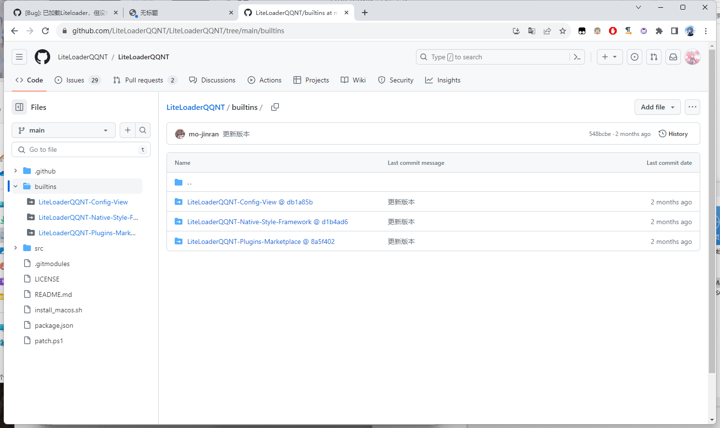Open the user avatar menu
The height and width of the screenshot is (428, 720).
(x=692, y=57)
